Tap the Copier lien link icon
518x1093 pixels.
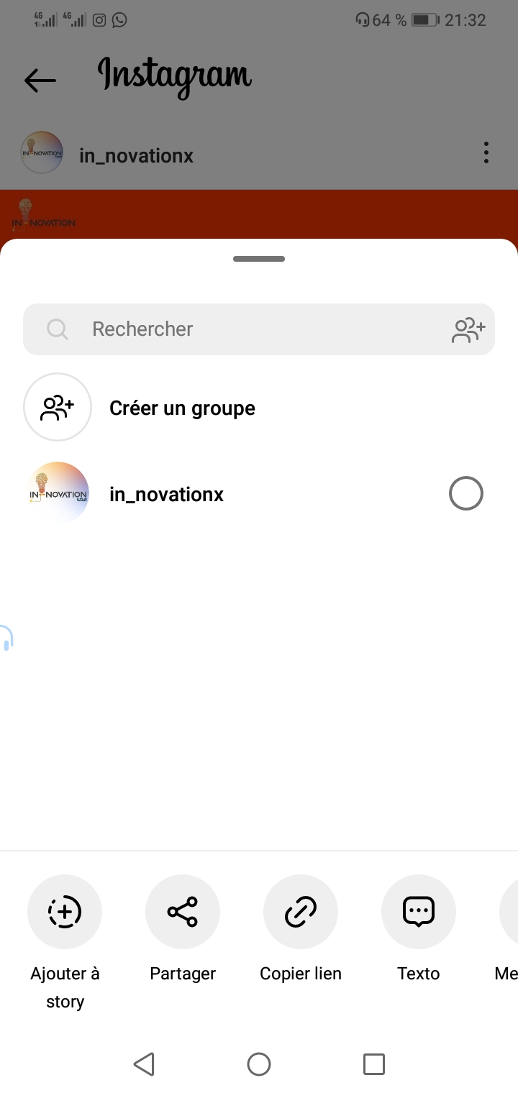[301, 912]
